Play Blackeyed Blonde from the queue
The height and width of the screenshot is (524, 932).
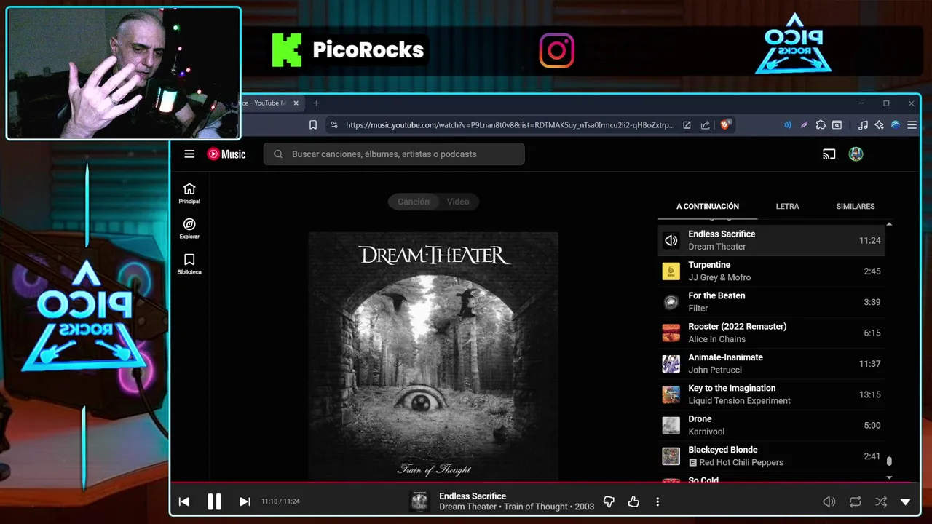point(771,456)
